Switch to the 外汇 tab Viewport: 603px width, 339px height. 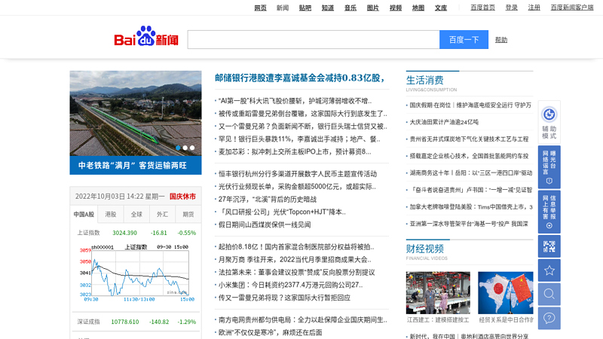click(x=162, y=215)
